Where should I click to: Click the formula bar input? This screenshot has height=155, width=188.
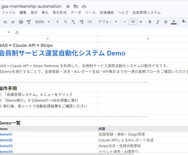pos(103,32)
